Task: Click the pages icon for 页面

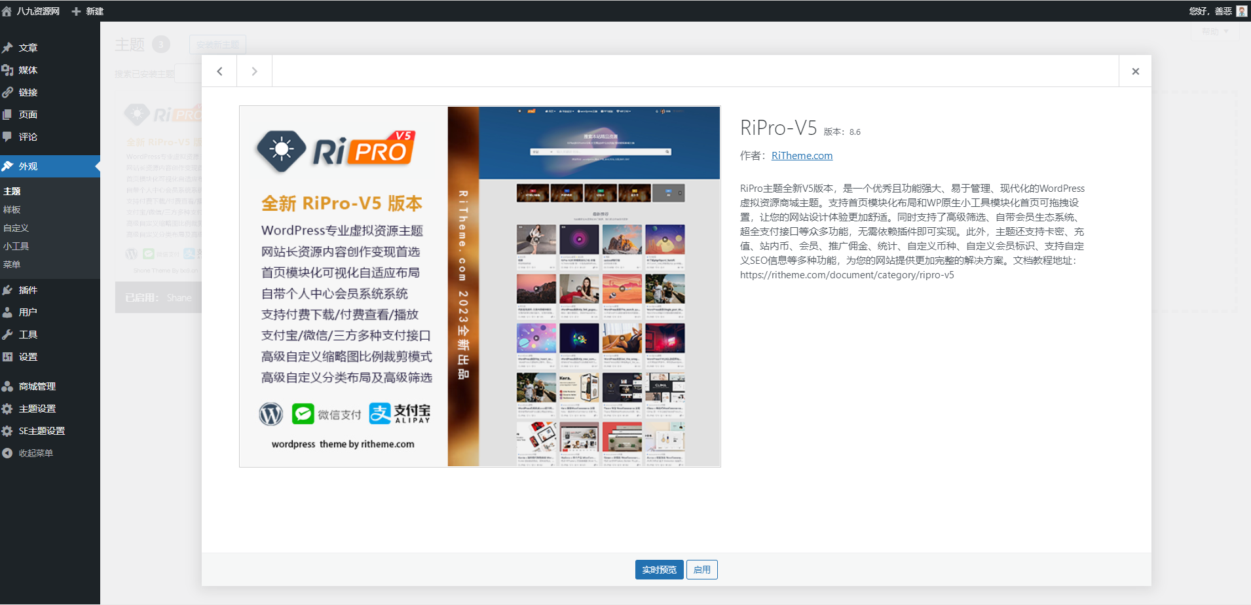Action: point(7,115)
